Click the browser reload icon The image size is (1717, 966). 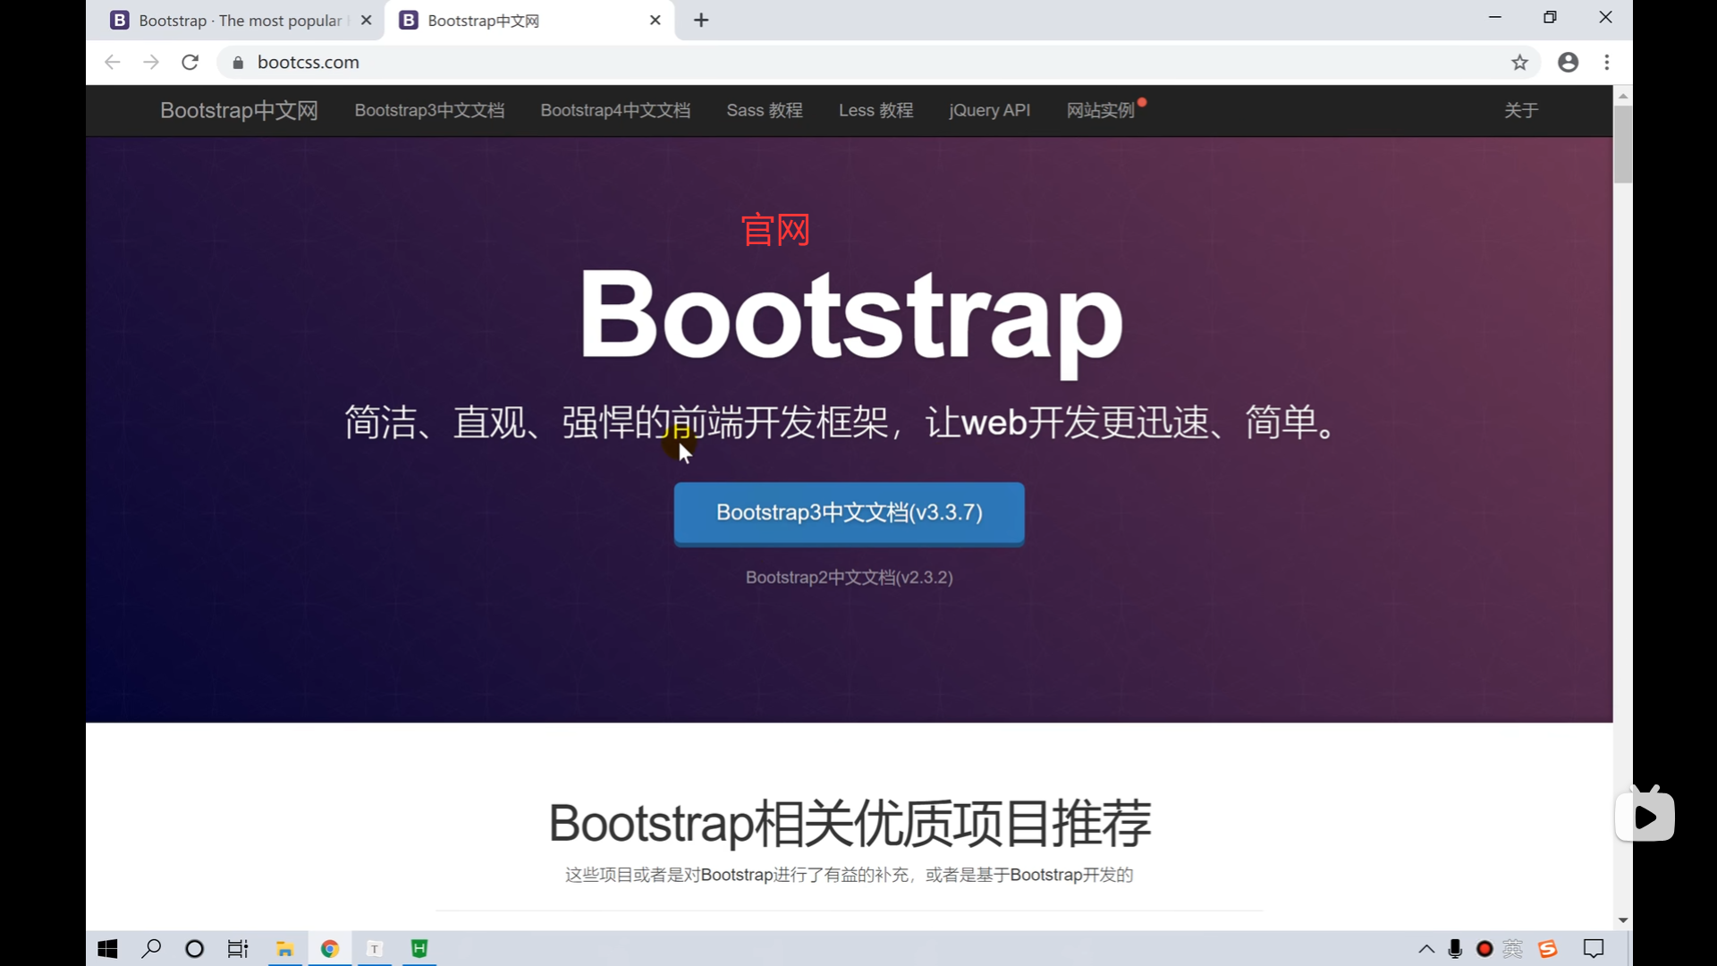point(190,63)
